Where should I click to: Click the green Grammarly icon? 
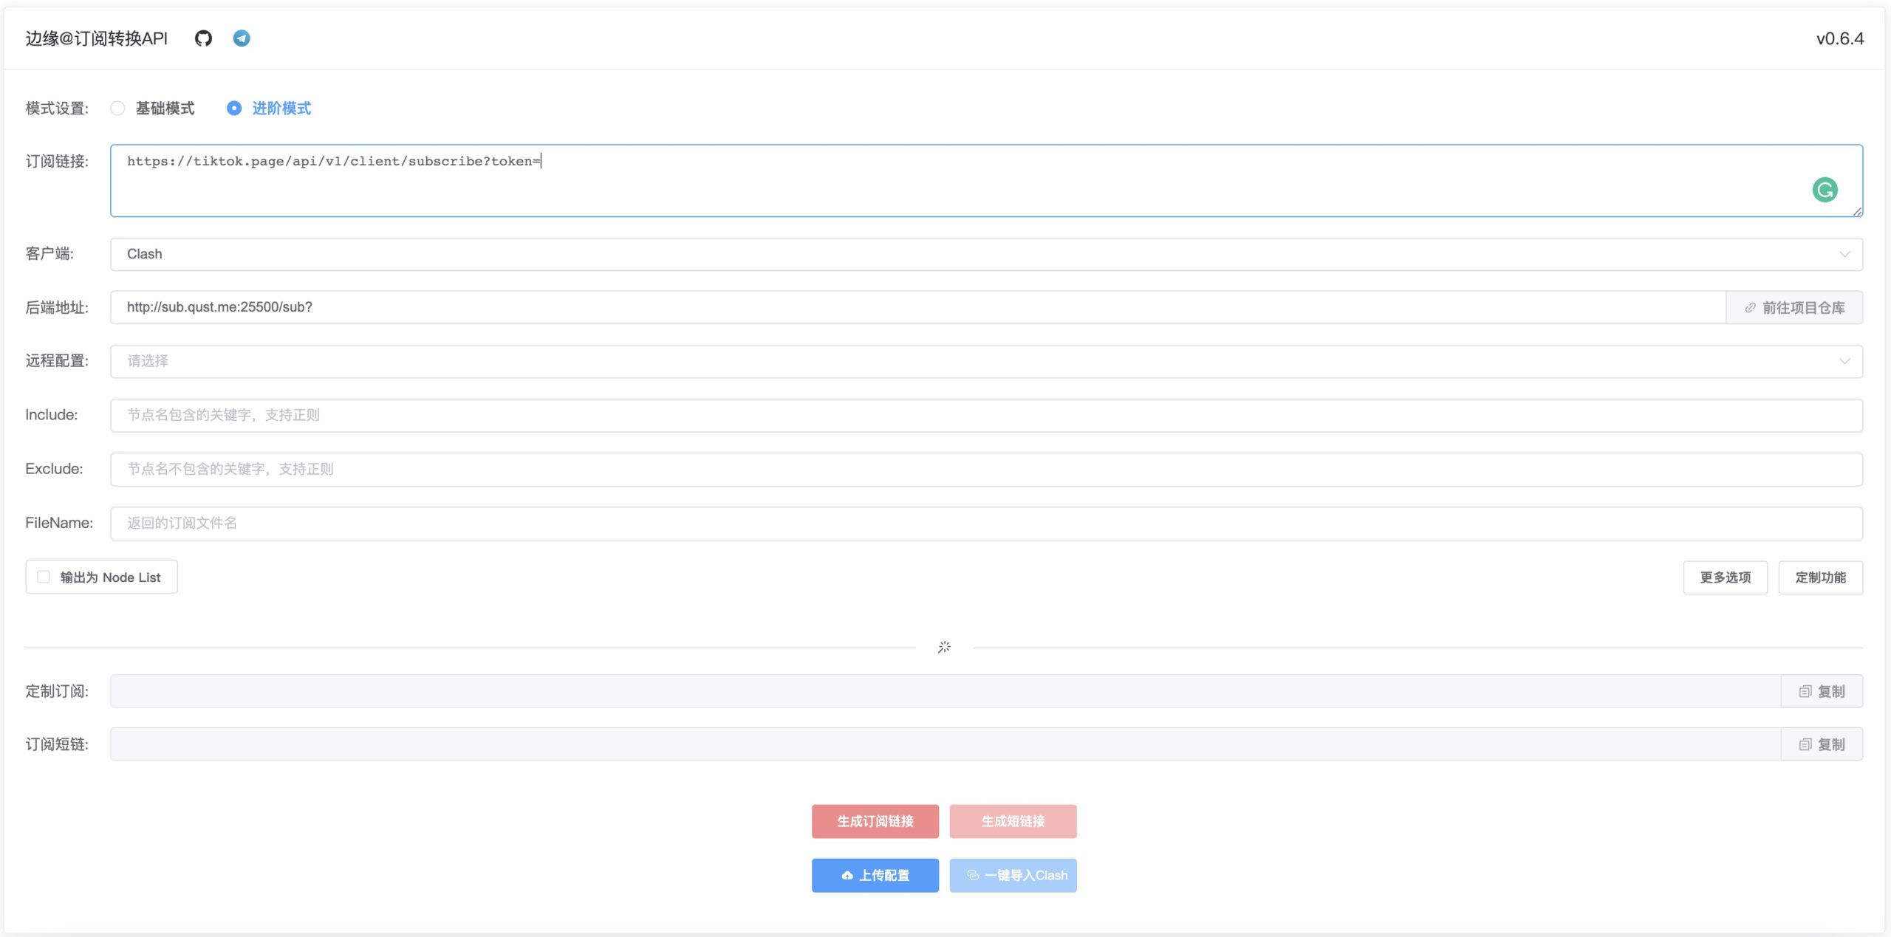point(1825,190)
